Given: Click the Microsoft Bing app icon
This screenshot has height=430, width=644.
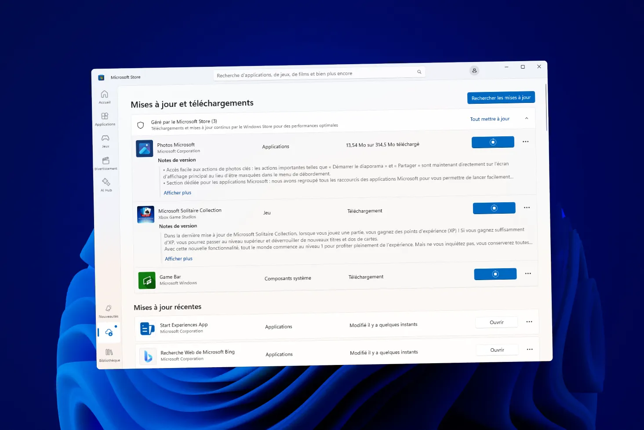Looking at the screenshot, I should coord(148,356).
